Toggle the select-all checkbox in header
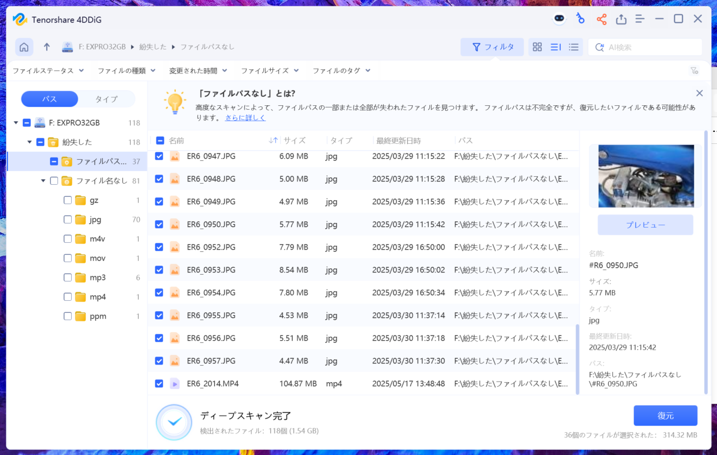Screen dimensions: 717x455 tap(160, 140)
